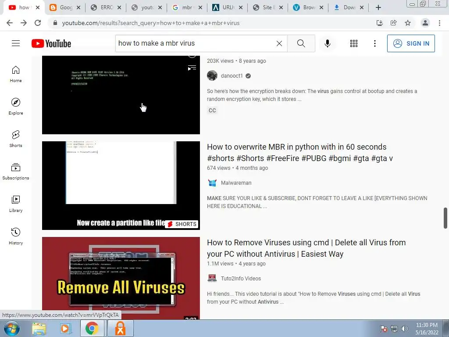Start voice search with the microphone
This screenshot has width=449, height=337.
point(327,43)
